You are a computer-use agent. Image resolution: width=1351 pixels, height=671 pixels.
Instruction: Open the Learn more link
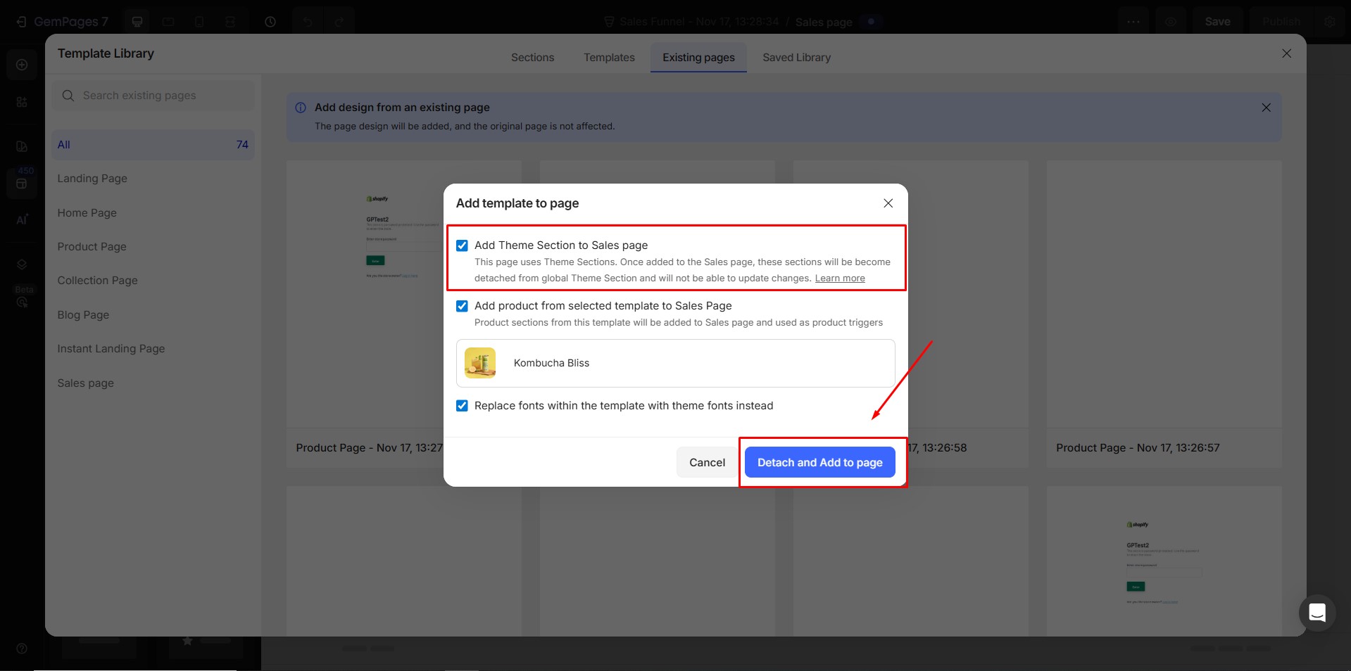coord(839,279)
